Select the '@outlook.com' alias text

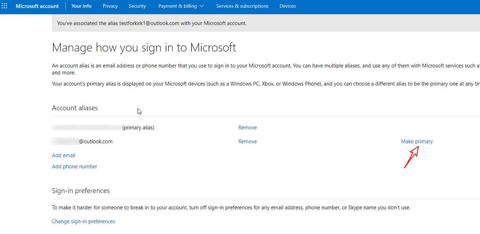point(96,142)
